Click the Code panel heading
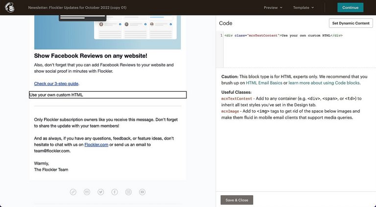The height and width of the screenshot is (207, 376). [226, 23]
